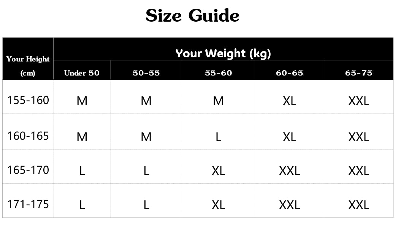Select the 55-60 weight column header
The width and height of the screenshot is (398, 227).
(x=218, y=73)
